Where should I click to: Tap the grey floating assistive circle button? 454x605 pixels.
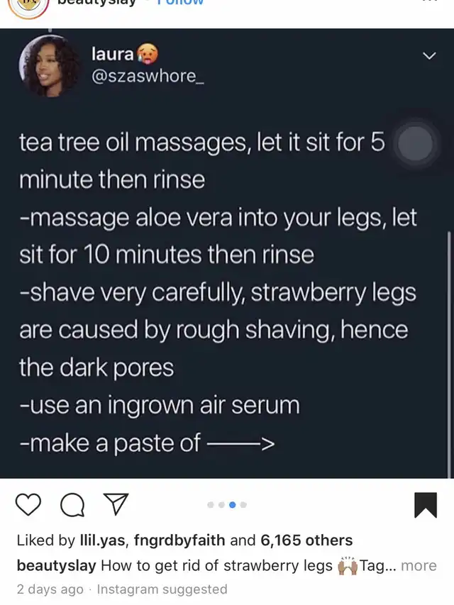[x=416, y=143]
